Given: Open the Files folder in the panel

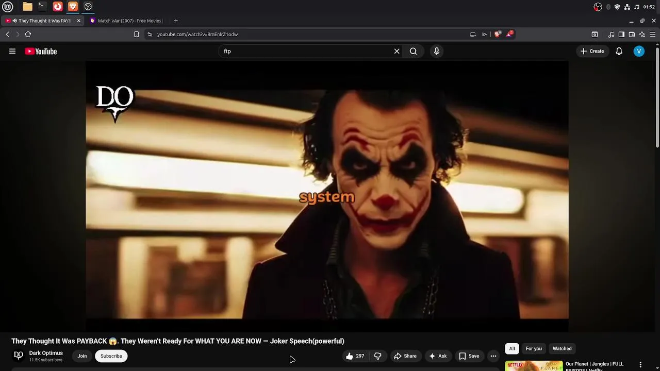Looking at the screenshot, I should coord(27,7).
